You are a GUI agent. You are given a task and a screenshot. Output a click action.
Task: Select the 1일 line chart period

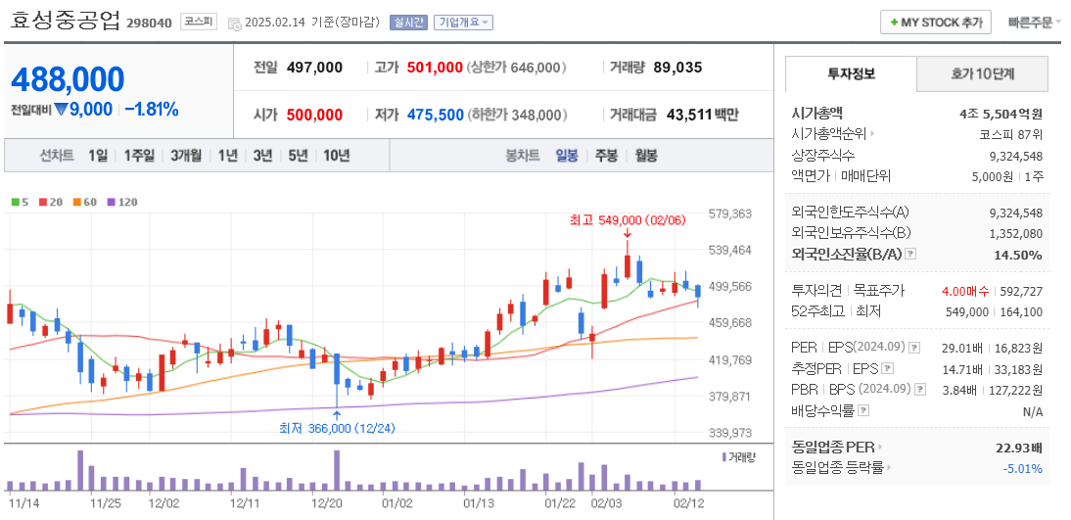(x=98, y=156)
